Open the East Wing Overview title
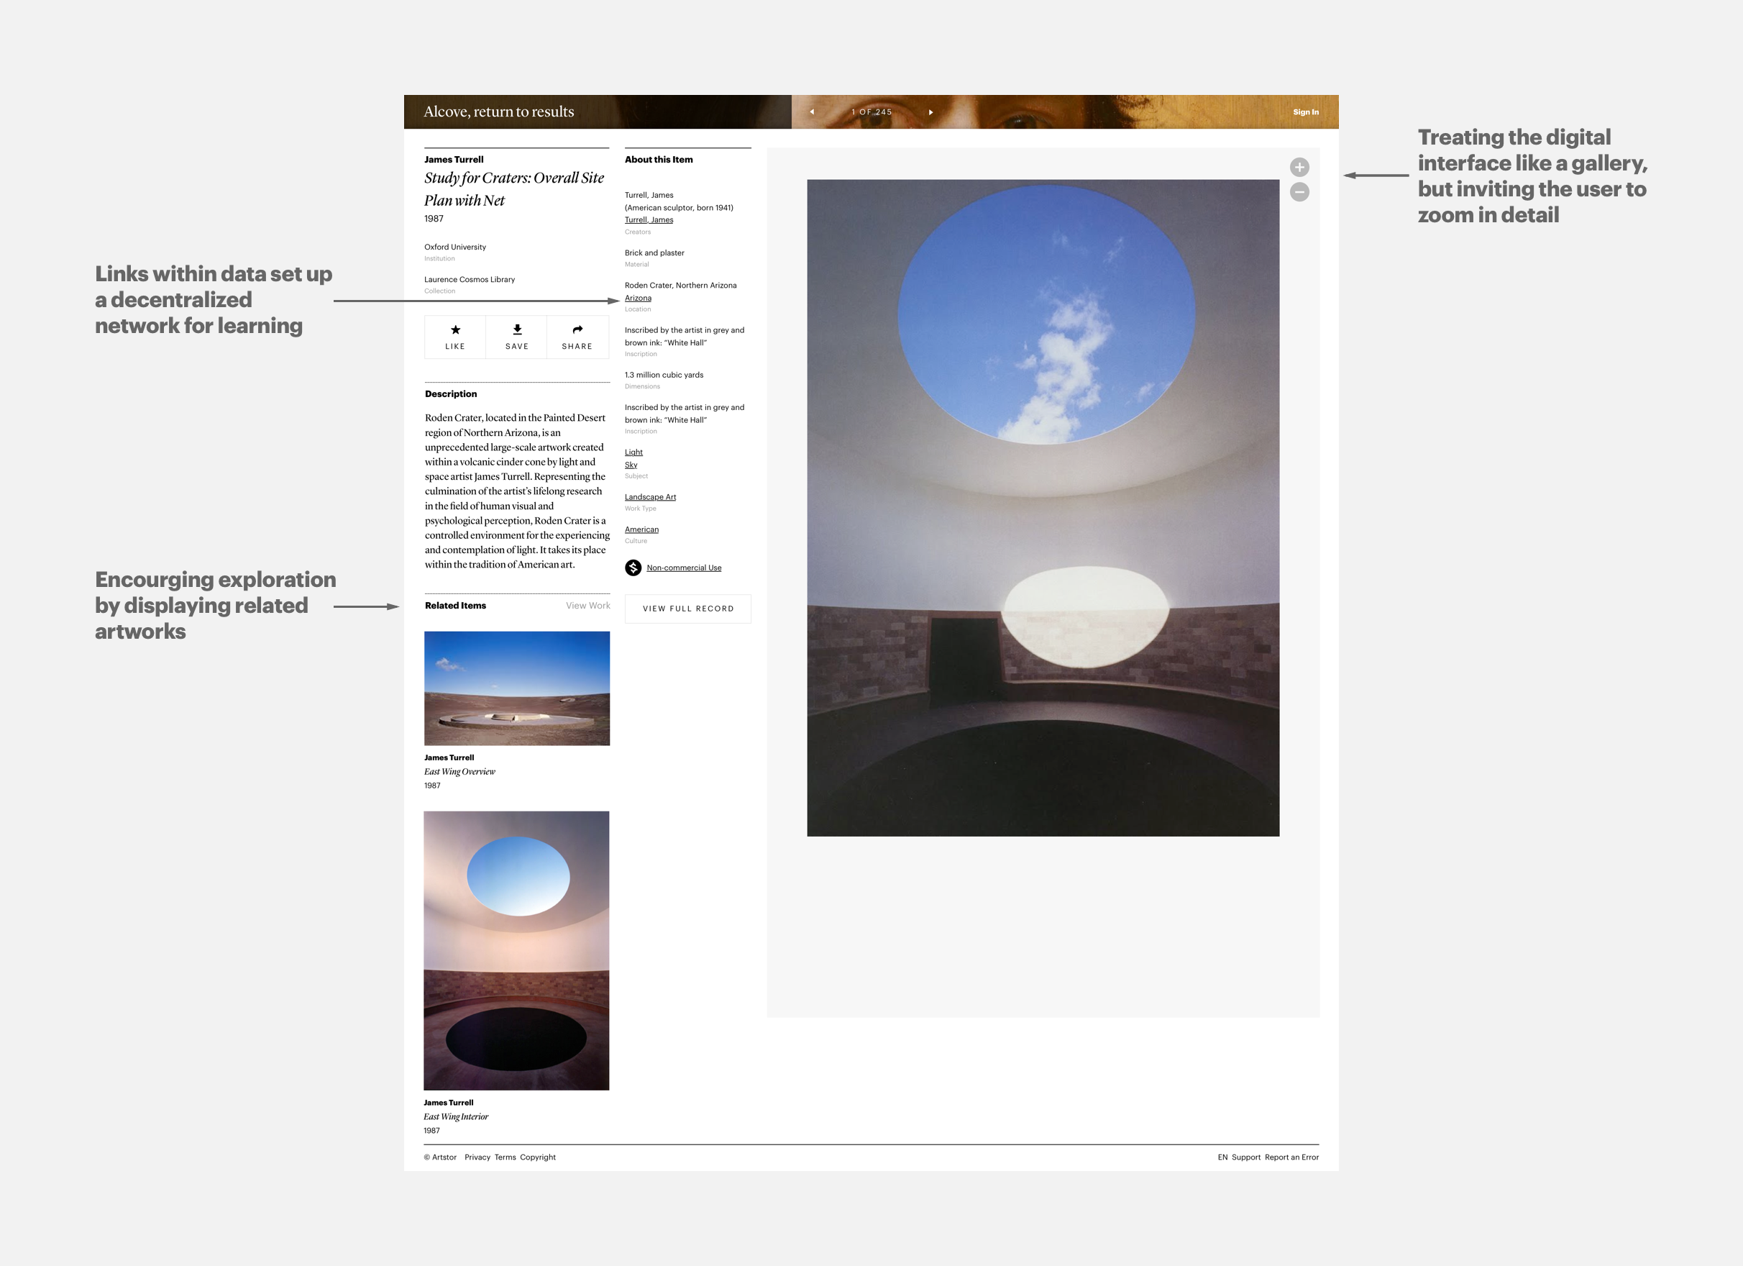 [459, 772]
